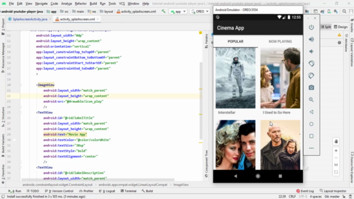
Task: Tap Android navigation bar recents button
Action: click(x=280, y=176)
